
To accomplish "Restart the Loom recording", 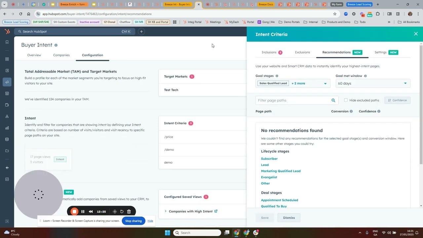I will point(122,212).
